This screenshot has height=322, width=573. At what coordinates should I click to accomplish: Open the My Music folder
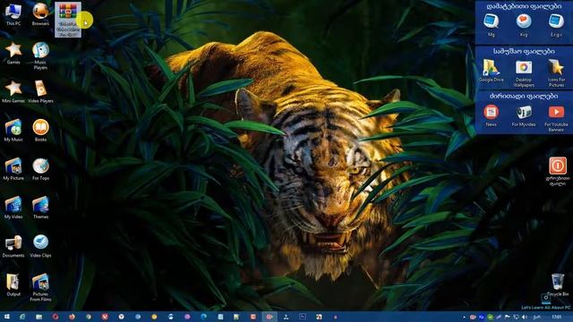tap(13, 131)
